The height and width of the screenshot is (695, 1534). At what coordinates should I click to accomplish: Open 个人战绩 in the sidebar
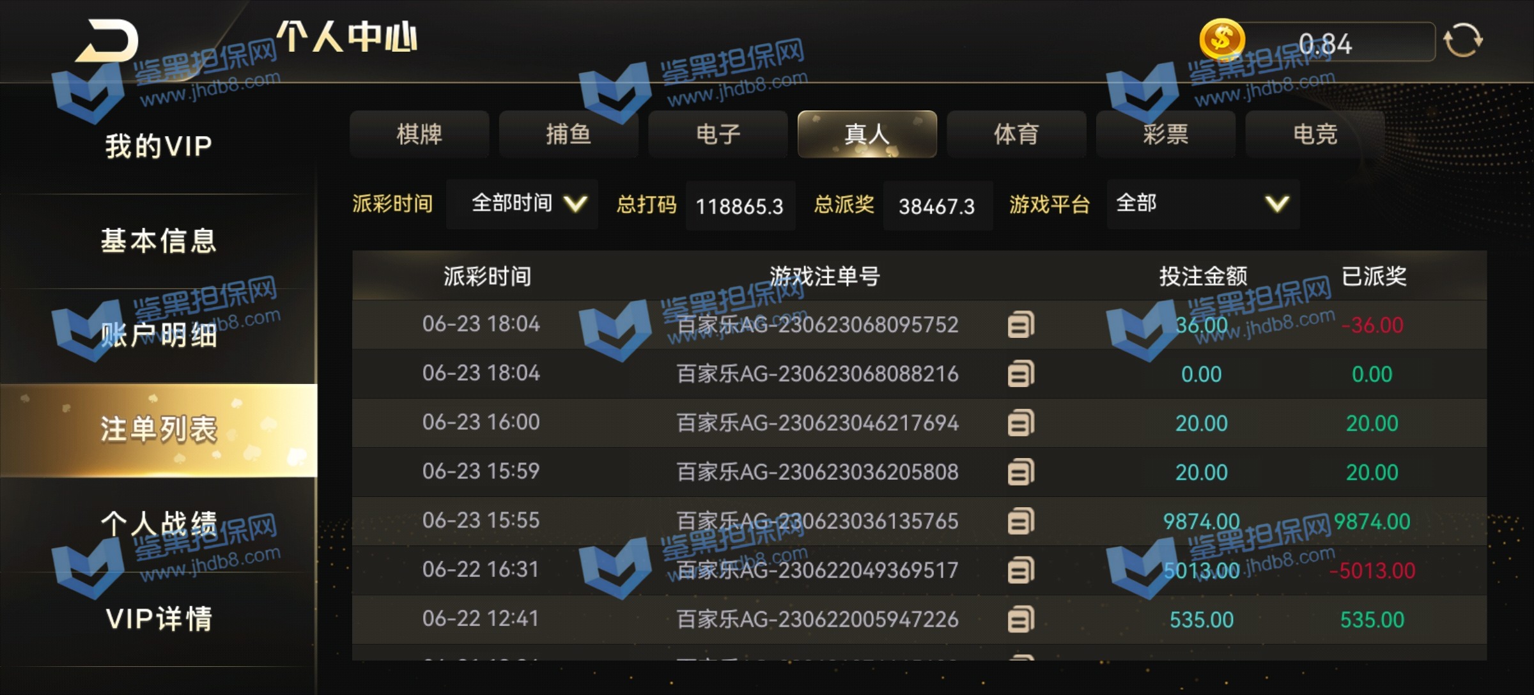159,524
